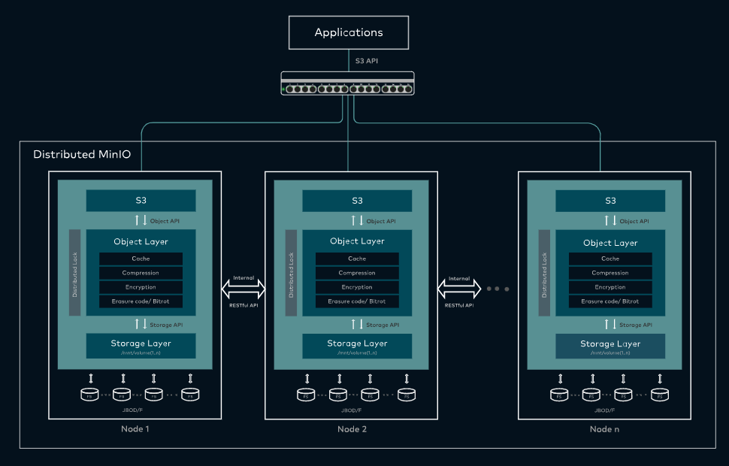Click Compression row in Node n

[610, 273]
